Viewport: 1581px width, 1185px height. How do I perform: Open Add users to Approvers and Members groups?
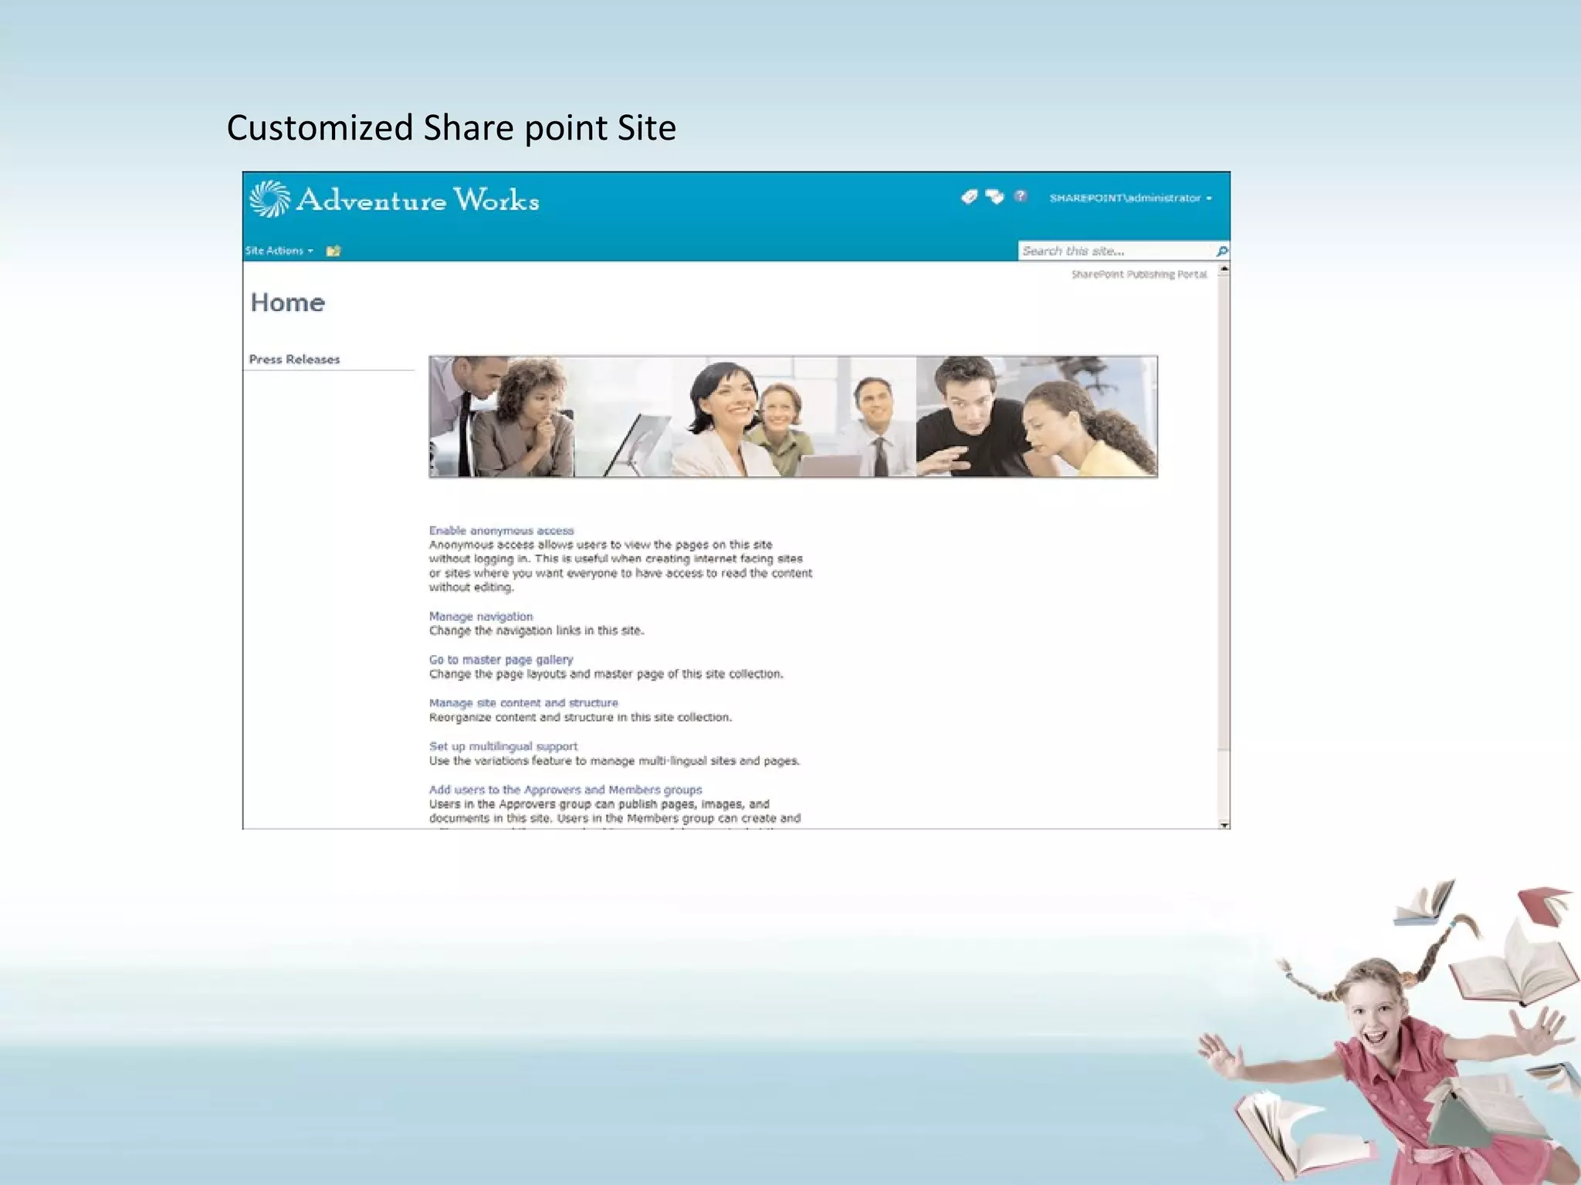pos(565,789)
